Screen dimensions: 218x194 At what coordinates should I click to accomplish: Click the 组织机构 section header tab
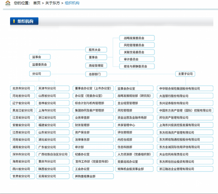[25, 21]
